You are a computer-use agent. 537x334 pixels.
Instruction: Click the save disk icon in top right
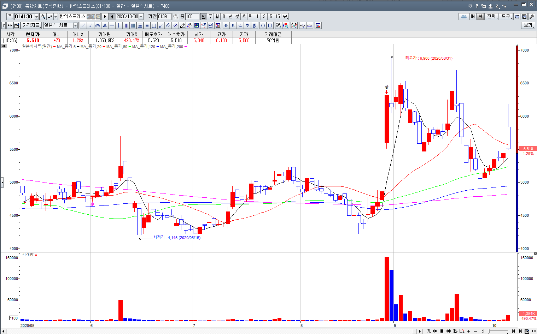click(x=524, y=17)
